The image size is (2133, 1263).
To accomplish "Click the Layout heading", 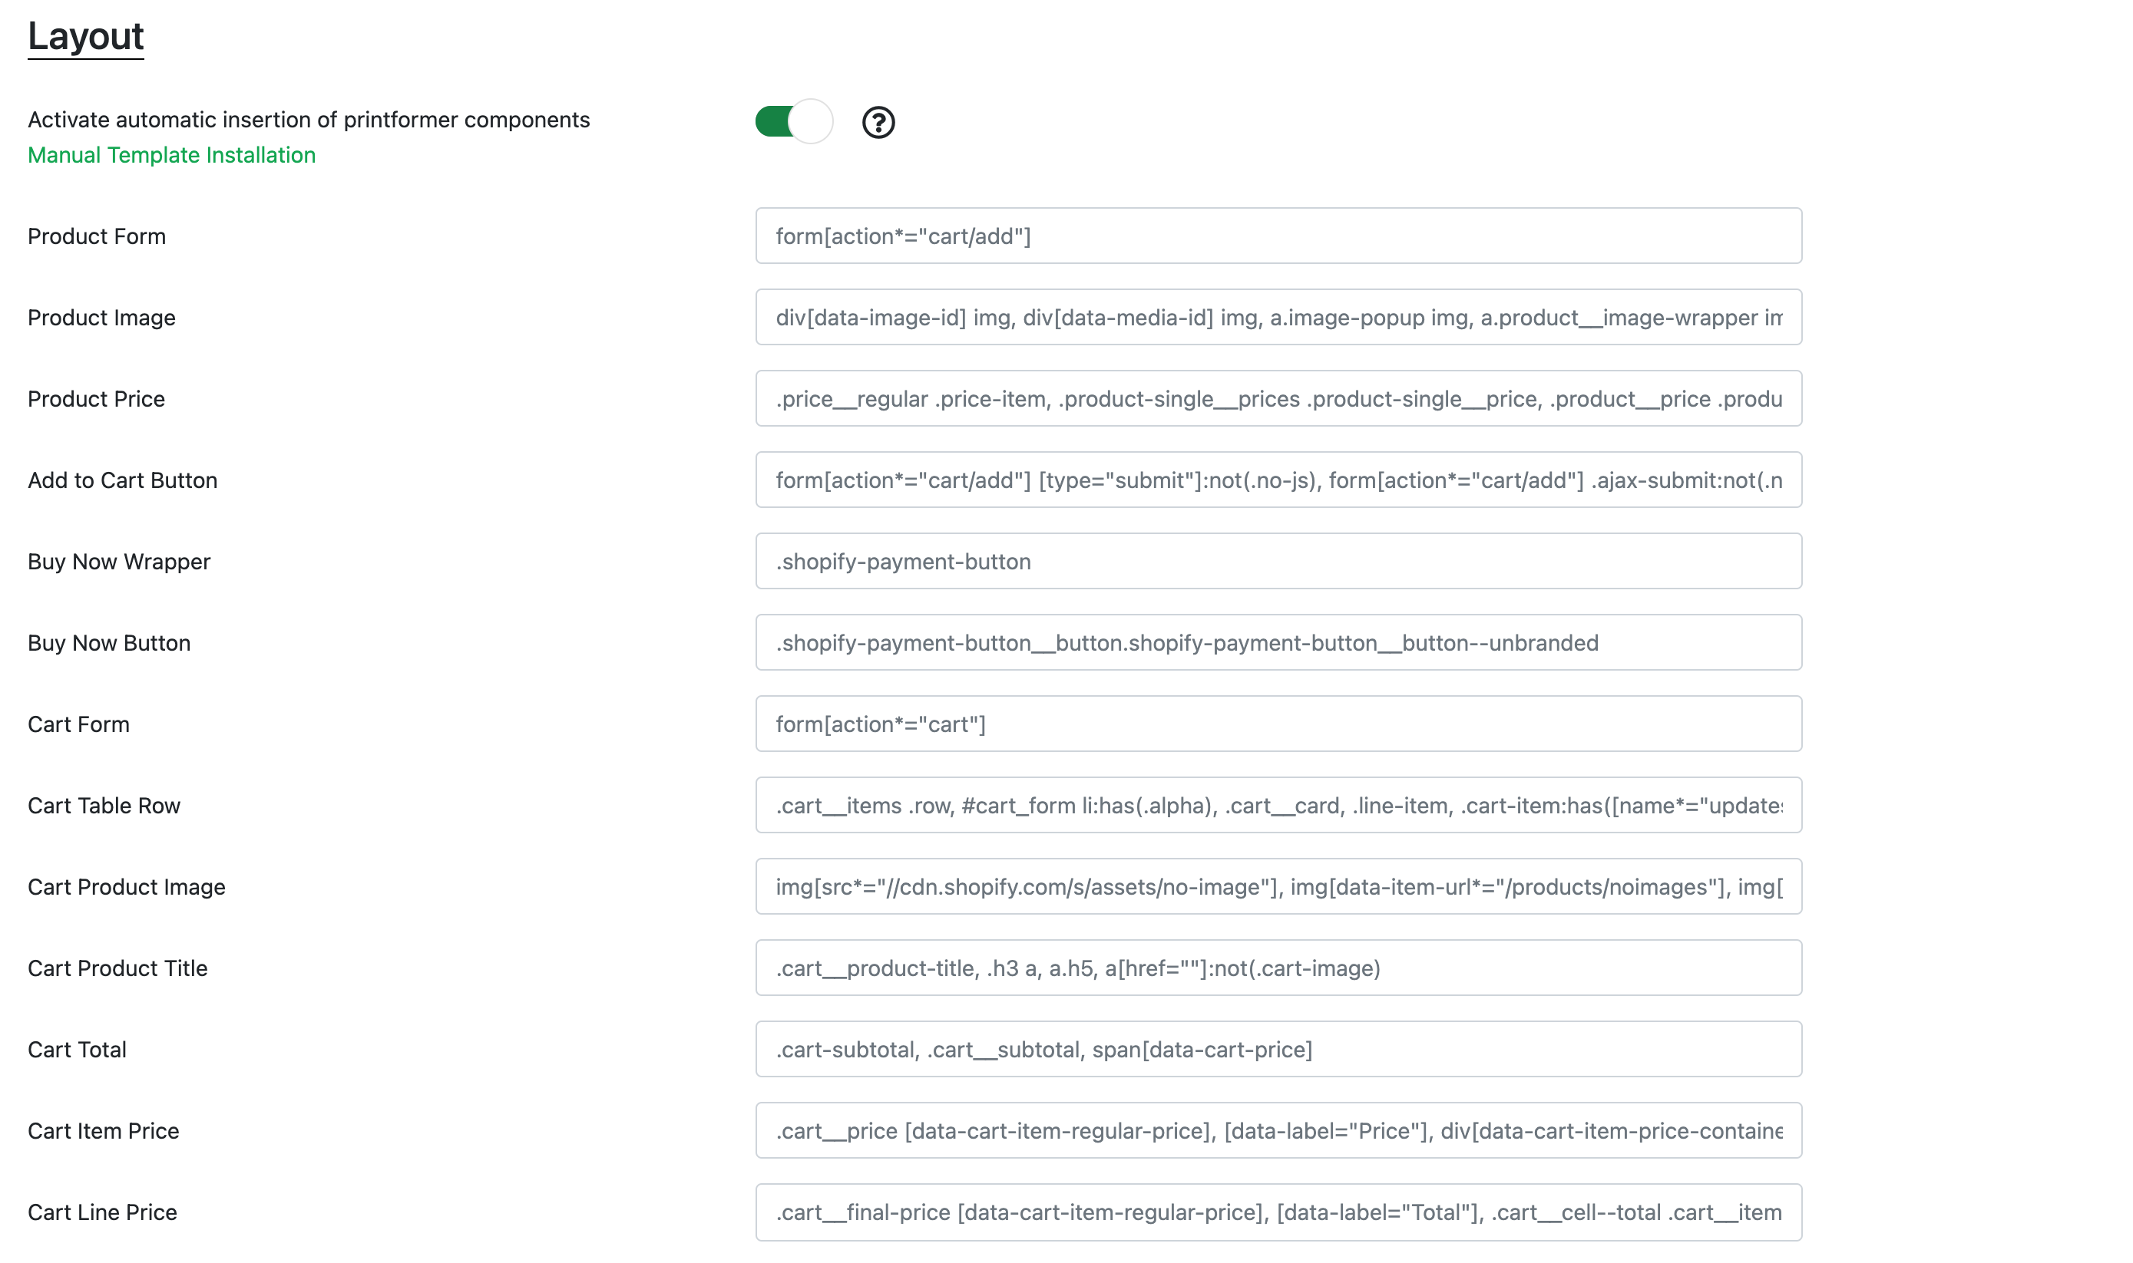I will [85, 36].
